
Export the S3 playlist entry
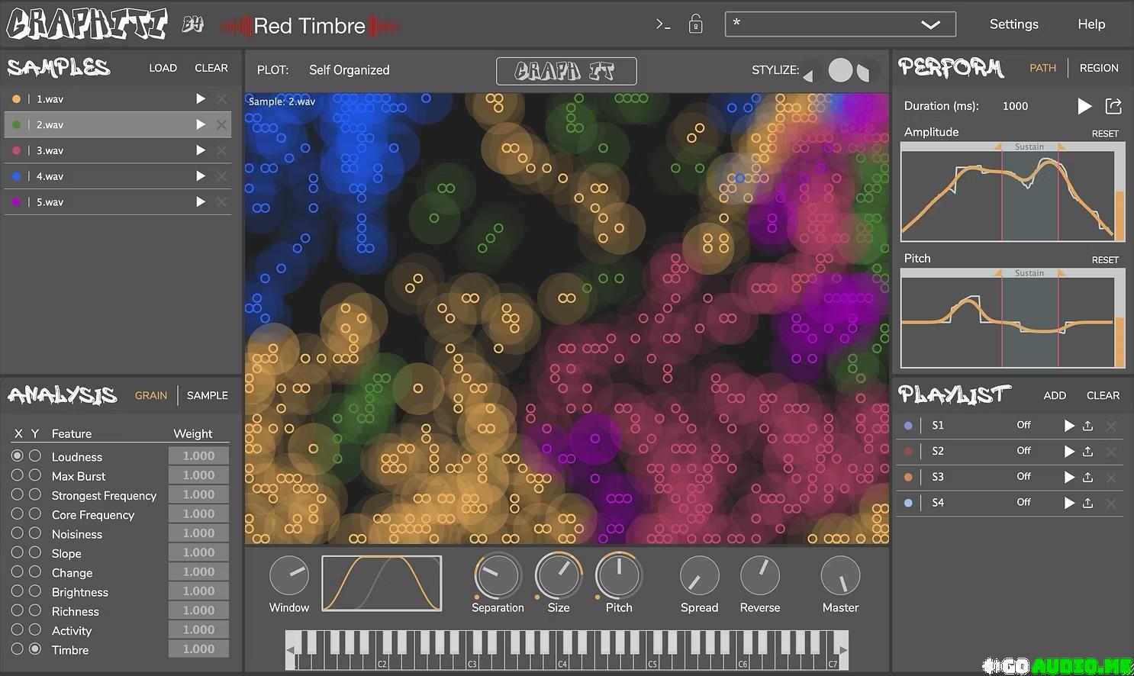click(x=1087, y=477)
